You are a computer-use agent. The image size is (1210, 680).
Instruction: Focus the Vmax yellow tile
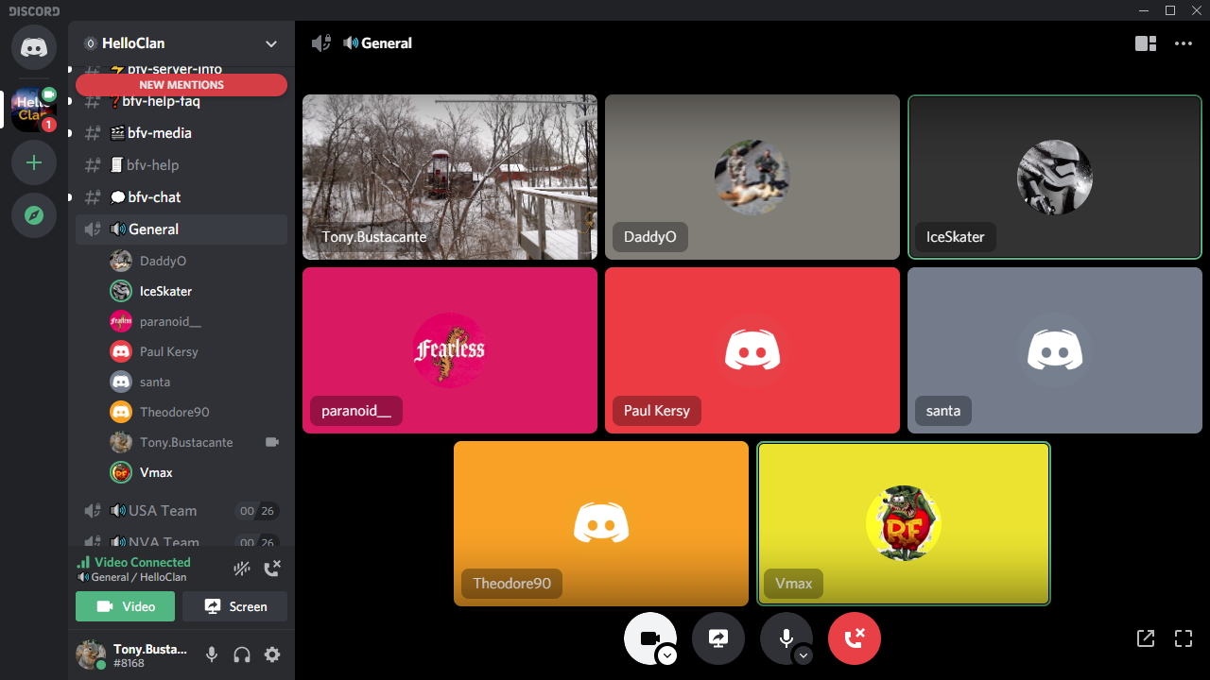[904, 523]
